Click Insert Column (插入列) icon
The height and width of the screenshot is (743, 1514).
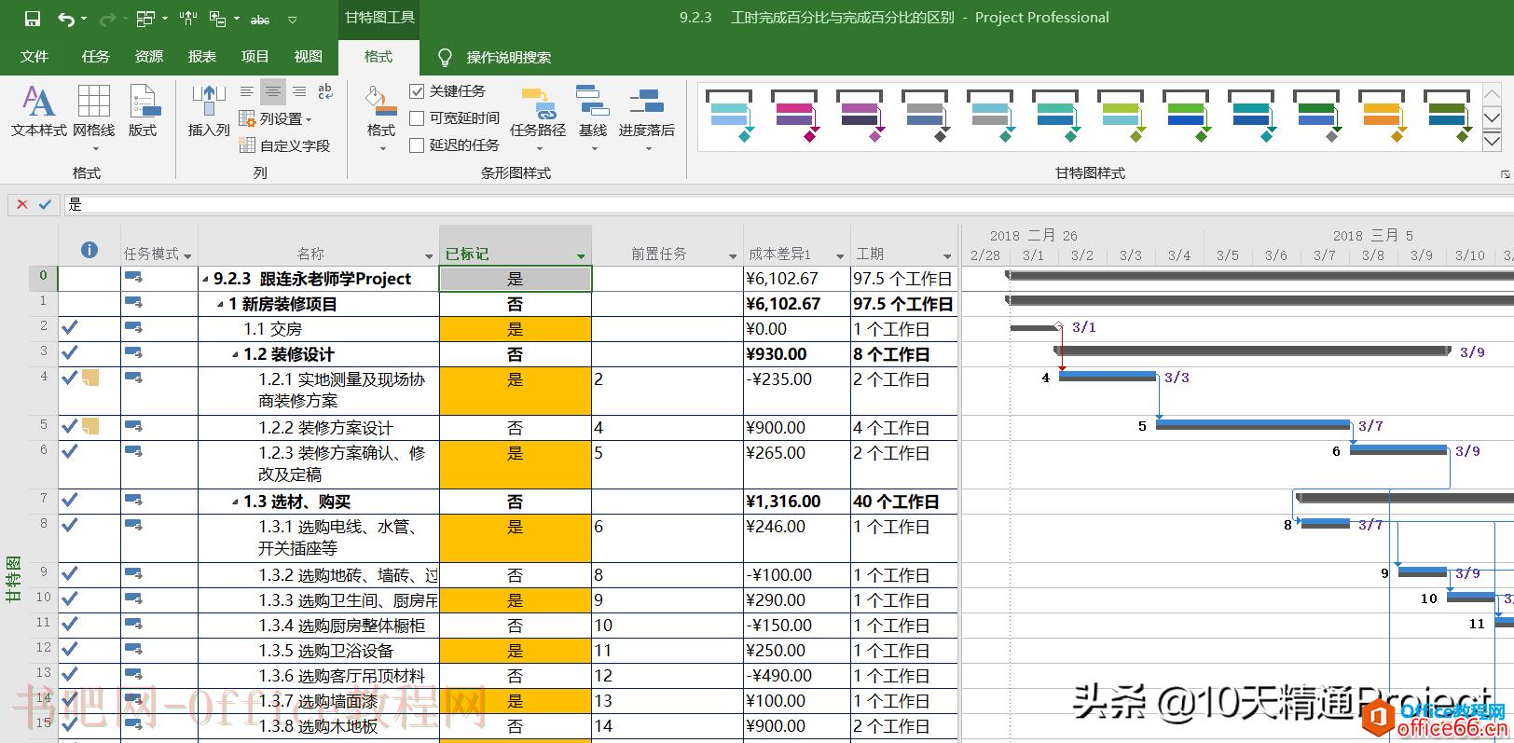tap(209, 111)
